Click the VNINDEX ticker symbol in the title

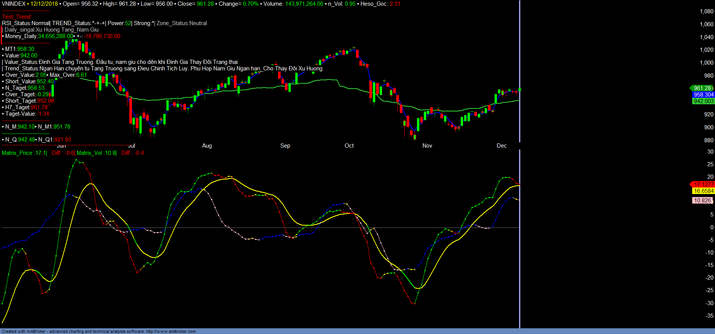pos(14,4)
